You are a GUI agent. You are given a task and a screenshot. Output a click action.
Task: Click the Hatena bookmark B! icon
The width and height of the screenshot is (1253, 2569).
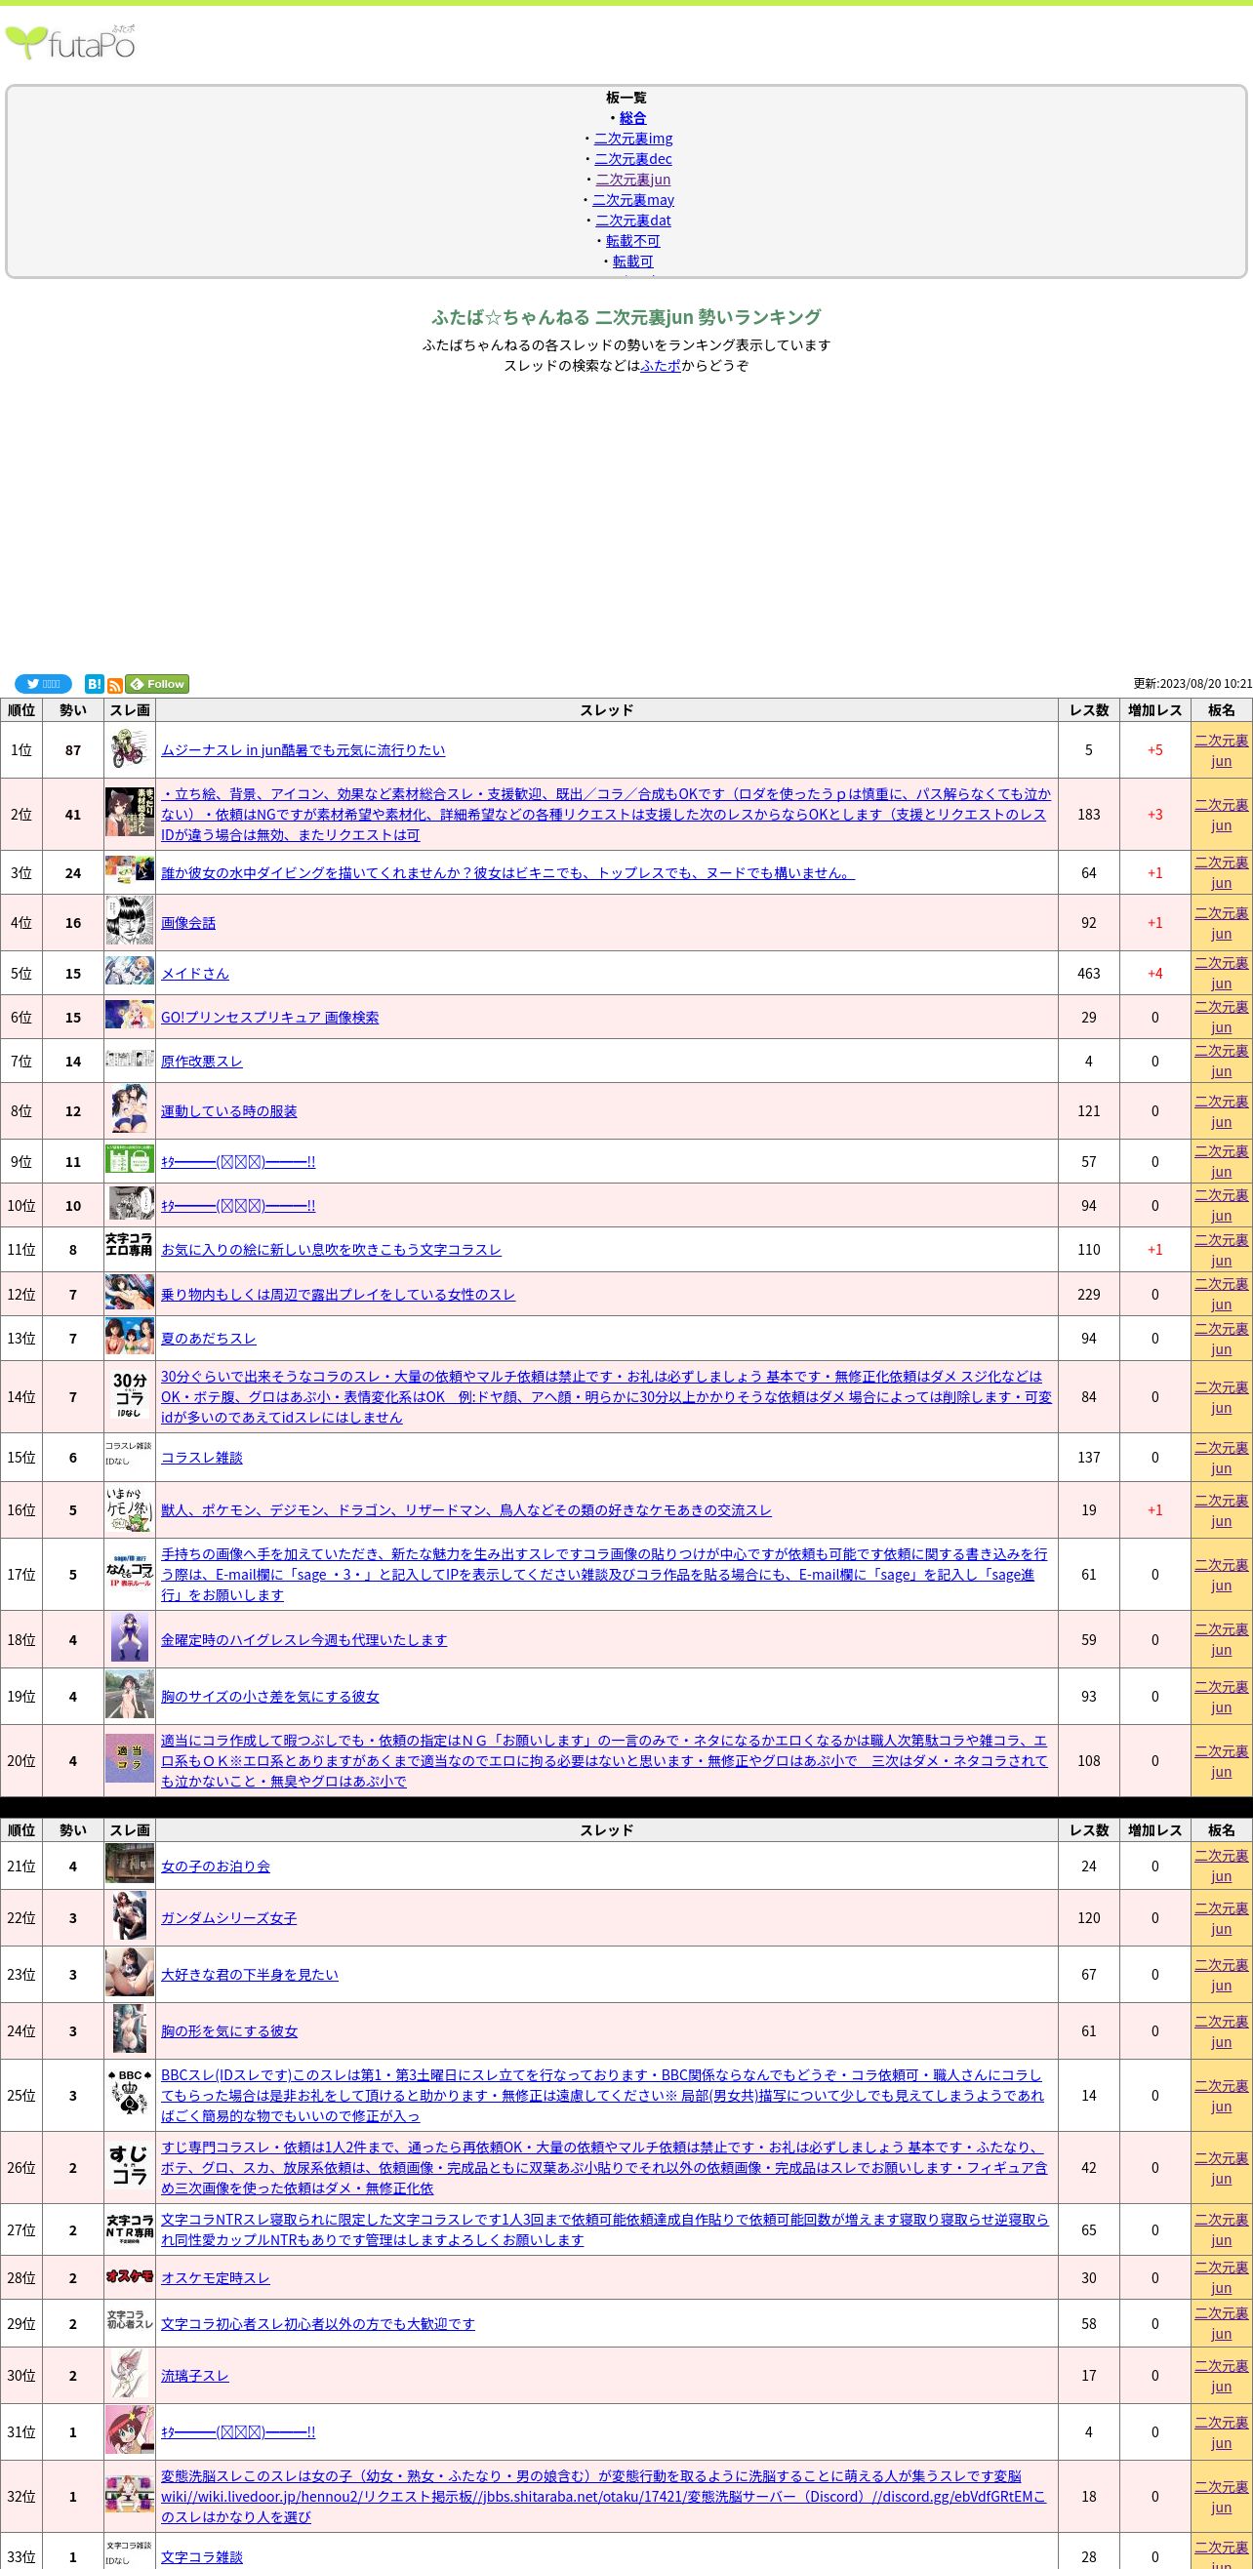point(94,684)
